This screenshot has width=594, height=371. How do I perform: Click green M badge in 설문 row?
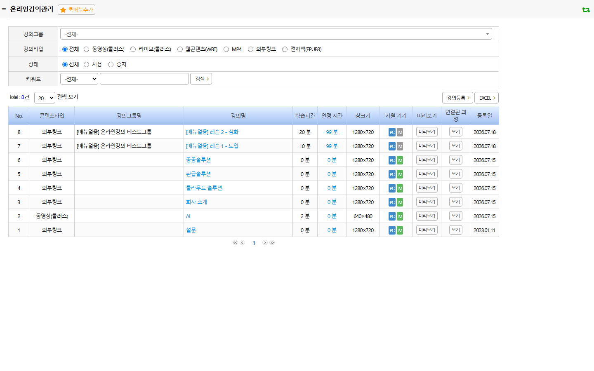pyautogui.click(x=400, y=230)
